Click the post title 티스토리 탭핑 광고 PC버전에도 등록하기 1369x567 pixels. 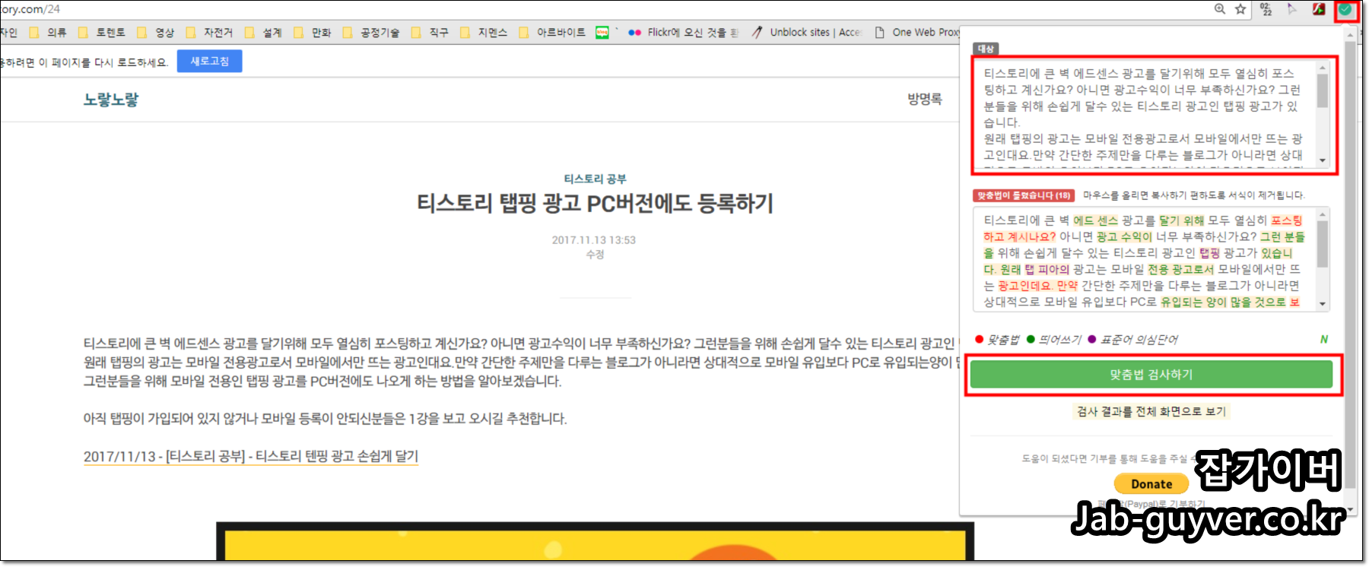point(595,204)
